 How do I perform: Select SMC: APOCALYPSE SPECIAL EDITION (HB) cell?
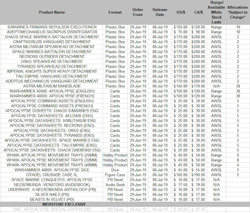click(52, 209)
